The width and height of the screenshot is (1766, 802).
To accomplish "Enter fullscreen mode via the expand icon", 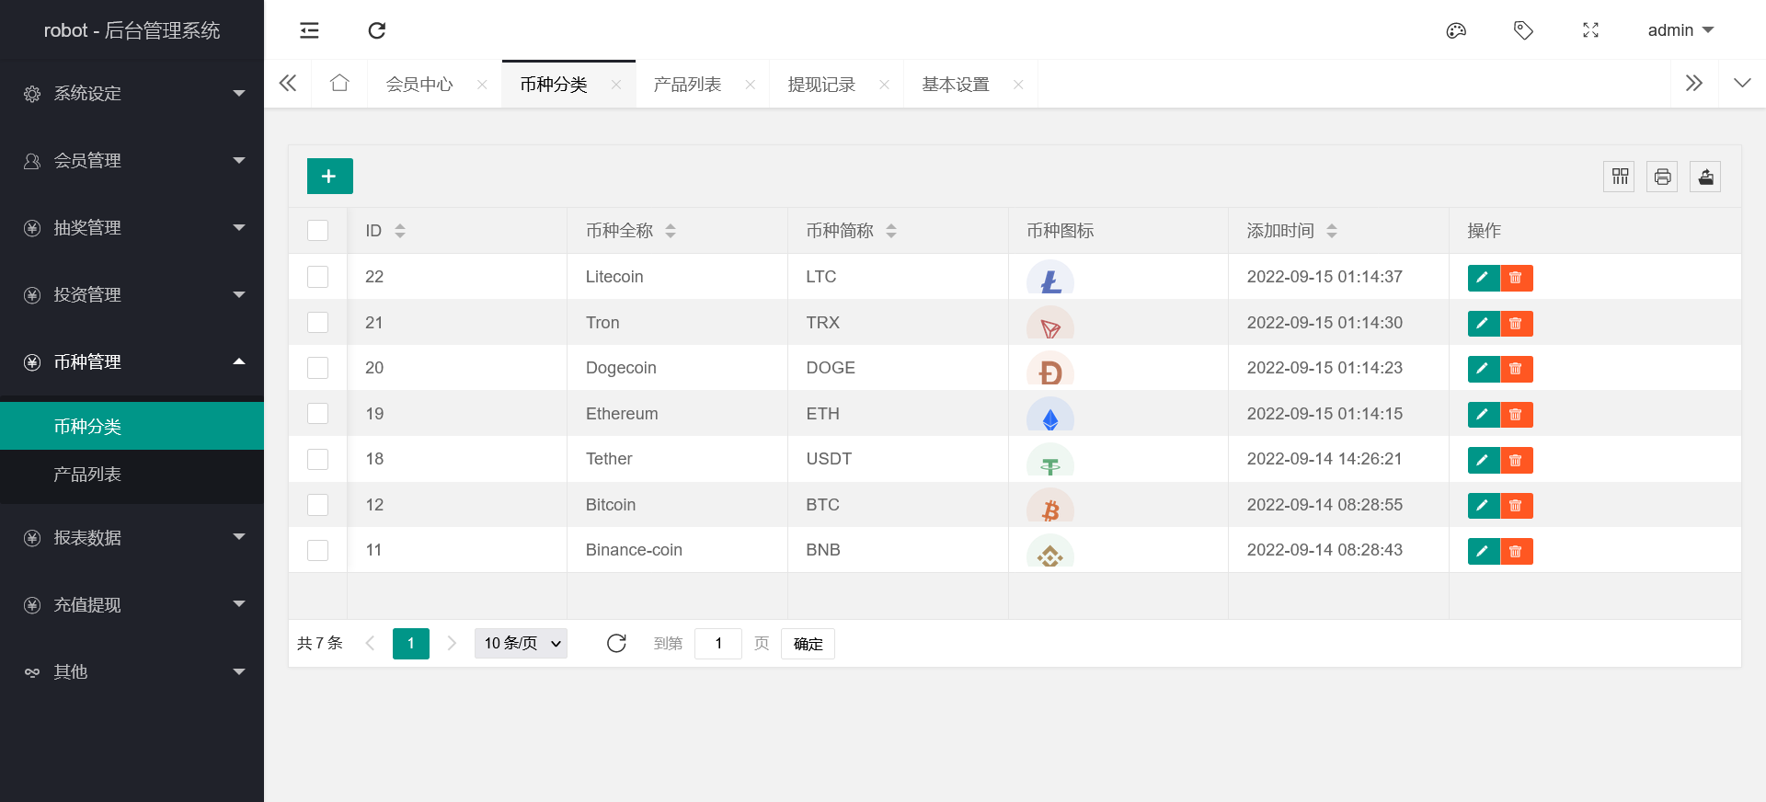I will [1590, 30].
